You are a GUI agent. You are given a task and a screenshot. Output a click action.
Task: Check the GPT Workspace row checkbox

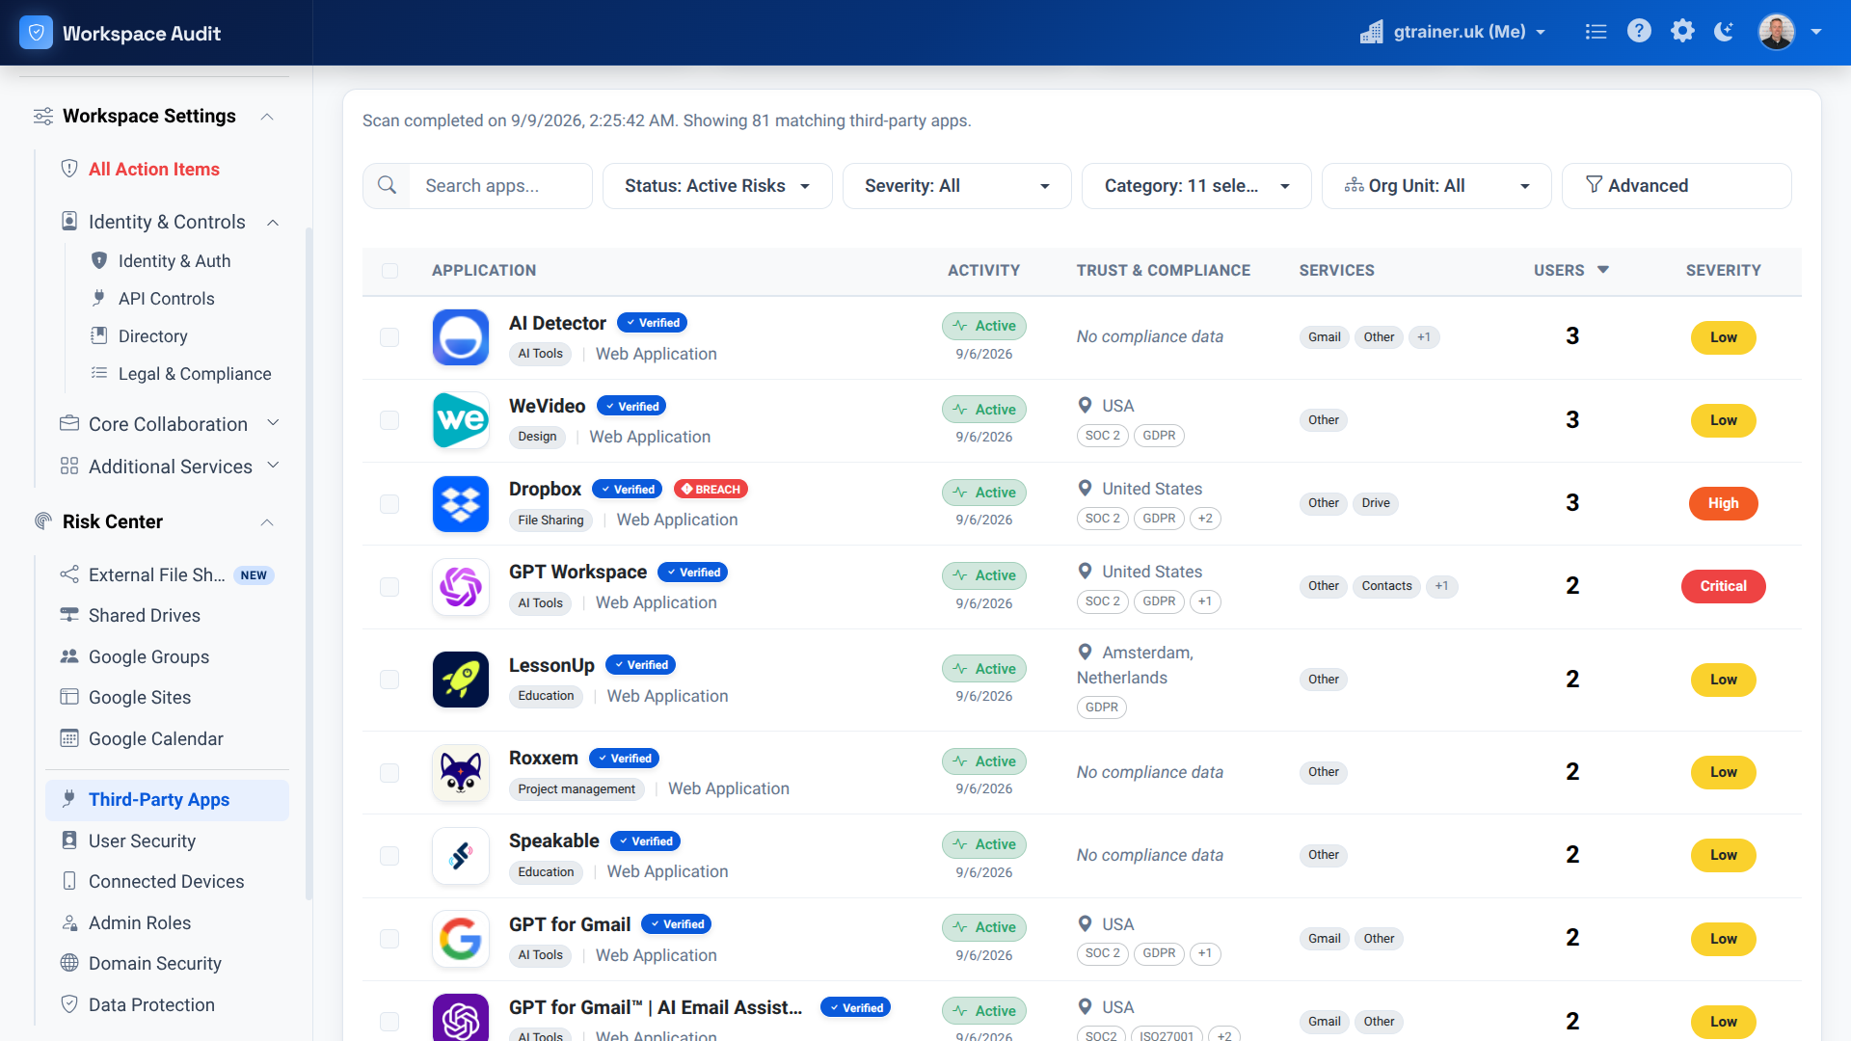pos(389,586)
